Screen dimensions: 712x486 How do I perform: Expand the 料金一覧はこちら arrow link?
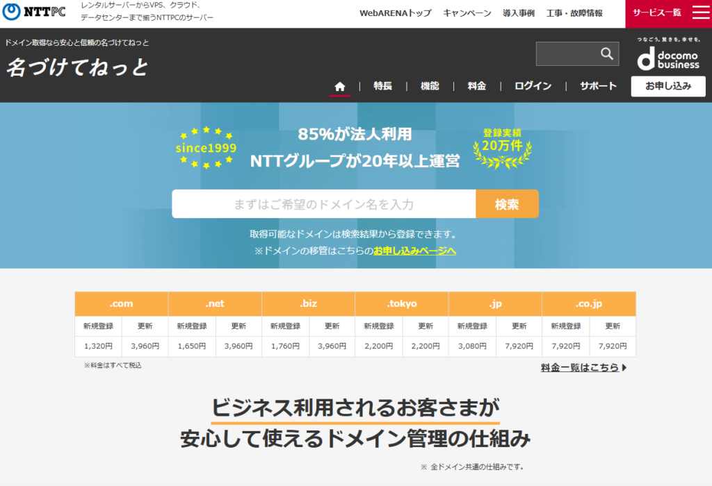tap(583, 367)
